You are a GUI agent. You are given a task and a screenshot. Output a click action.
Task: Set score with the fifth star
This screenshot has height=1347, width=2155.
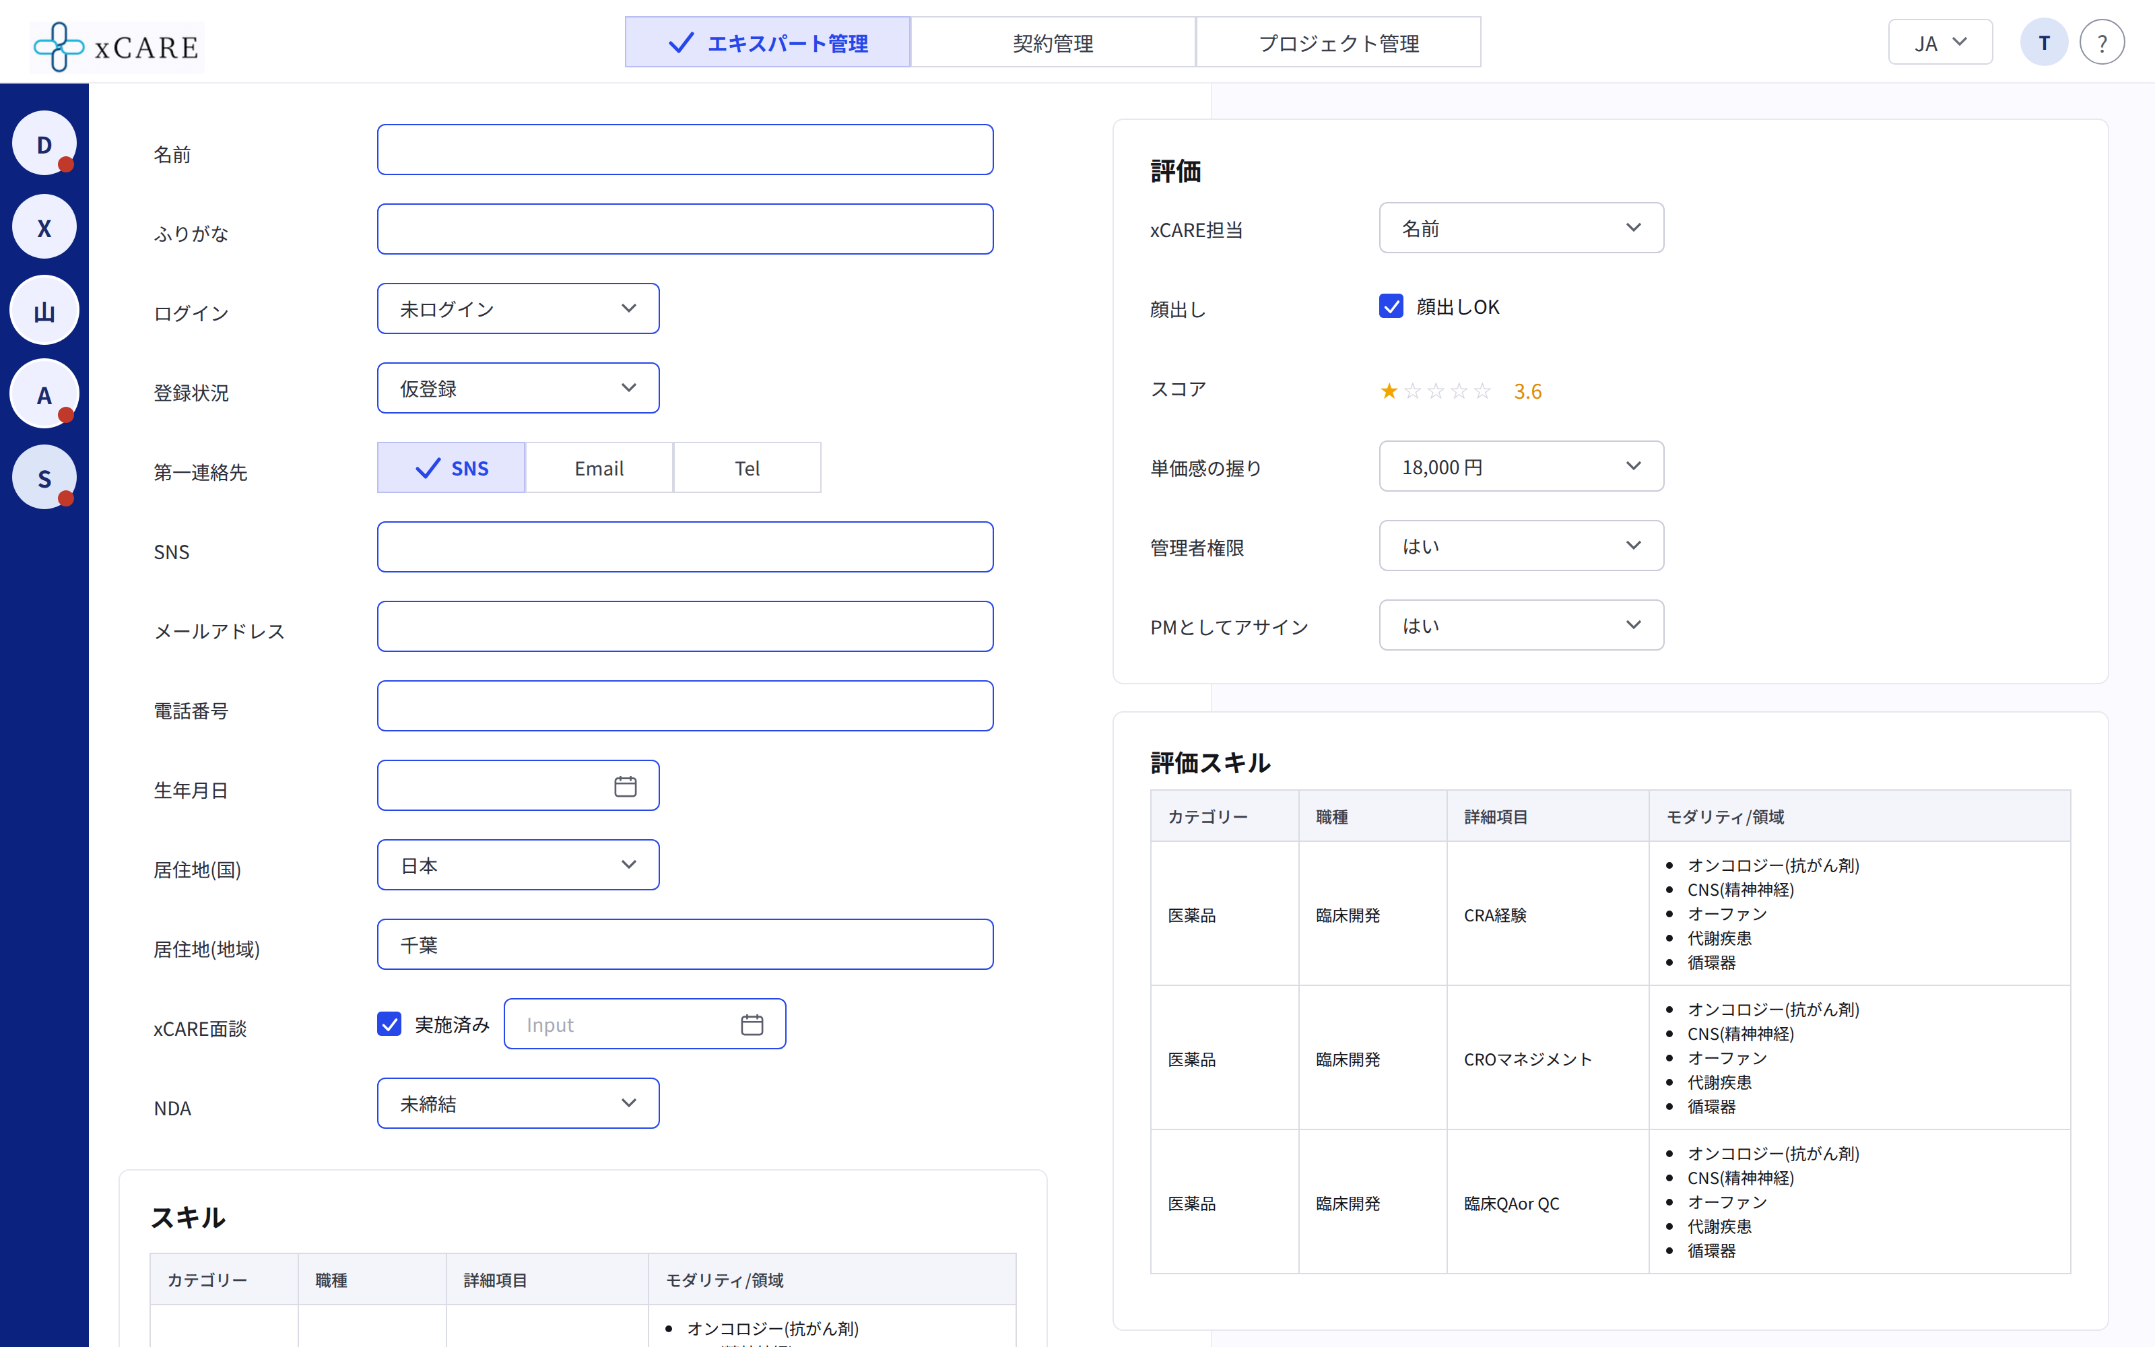[x=1482, y=391]
